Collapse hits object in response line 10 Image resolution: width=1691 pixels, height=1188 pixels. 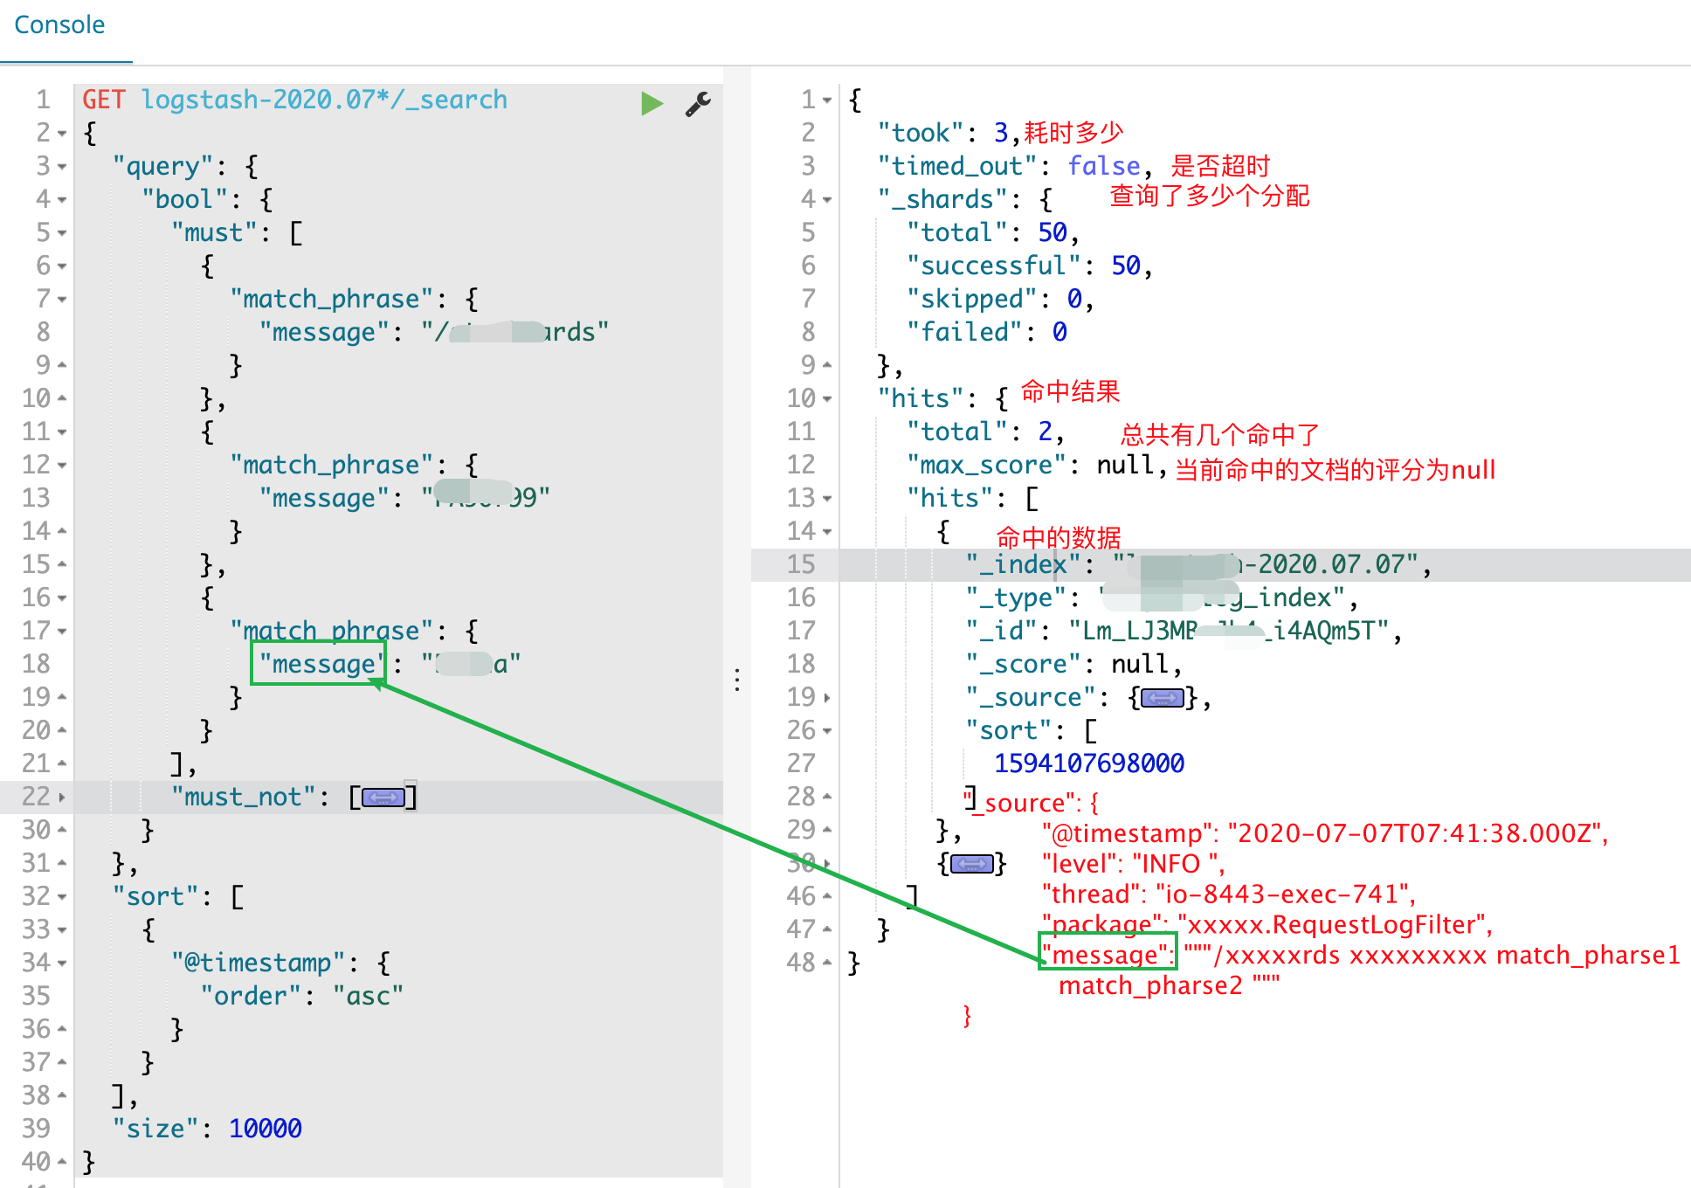[x=827, y=399]
